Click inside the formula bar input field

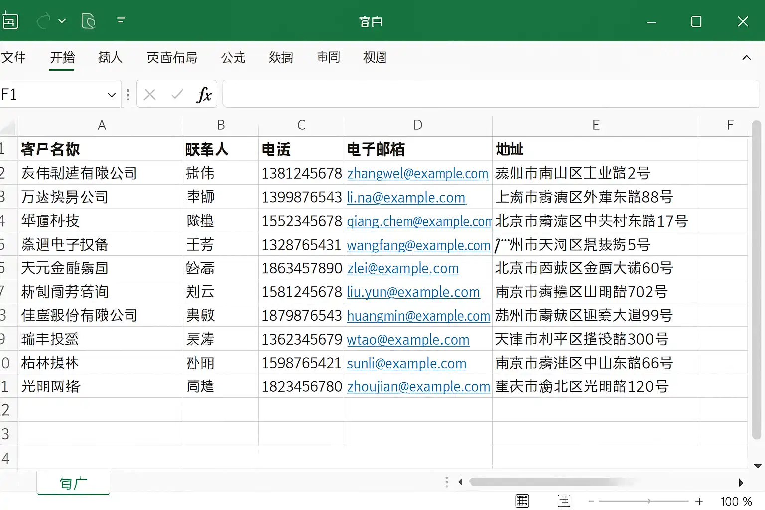click(x=490, y=94)
